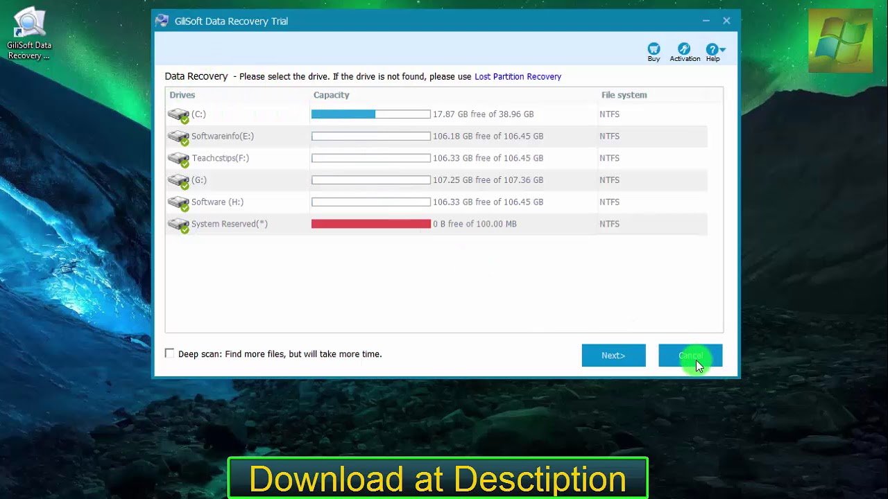Select text "106.18 GB free of 106.45 GB"

(x=488, y=137)
